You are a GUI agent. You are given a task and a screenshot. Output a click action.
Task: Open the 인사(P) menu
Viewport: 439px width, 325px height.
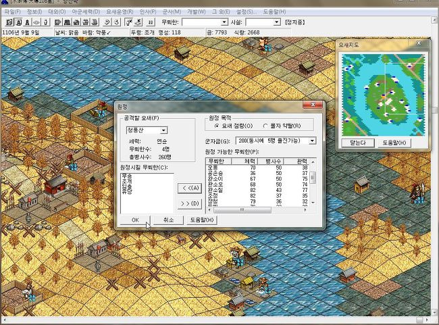click(x=148, y=11)
